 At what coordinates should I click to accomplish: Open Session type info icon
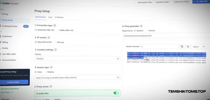point(51,67)
